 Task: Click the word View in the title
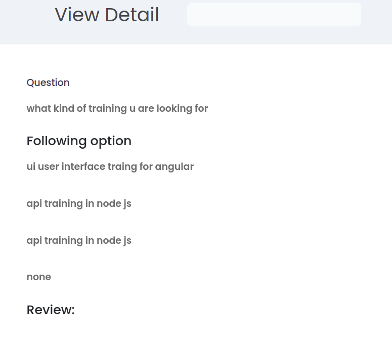pos(77,15)
